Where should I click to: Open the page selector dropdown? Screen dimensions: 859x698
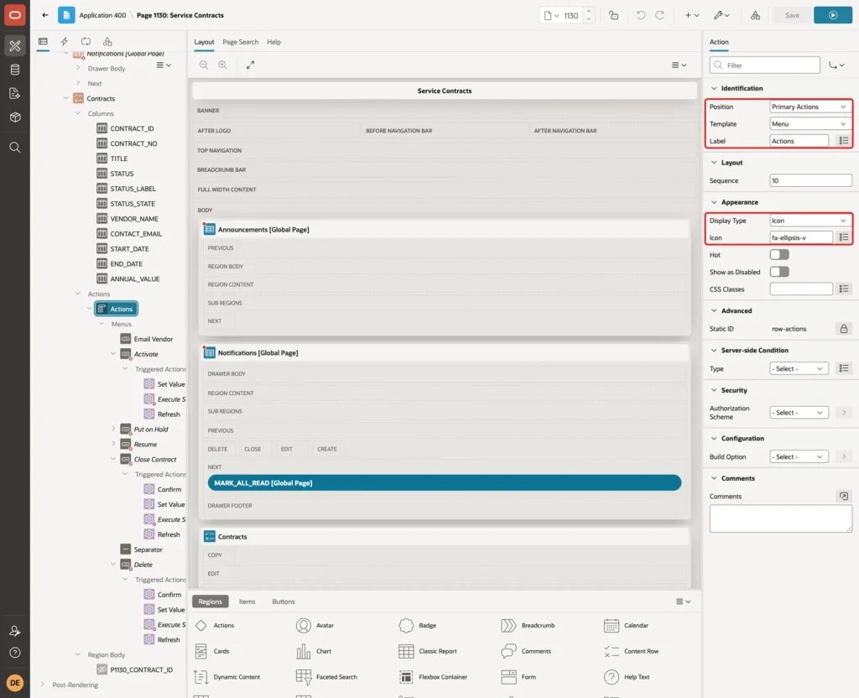point(551,15)
